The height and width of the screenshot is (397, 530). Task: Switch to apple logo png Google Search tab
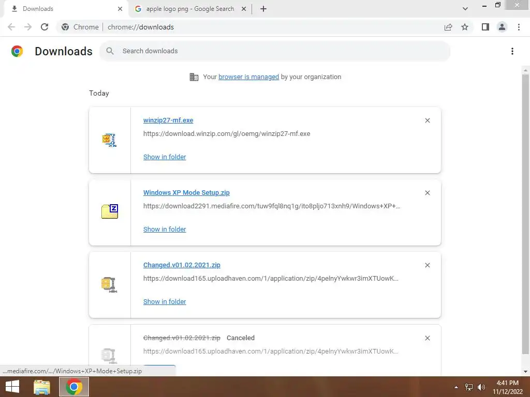pyautogui.click(x=190, y=9)
